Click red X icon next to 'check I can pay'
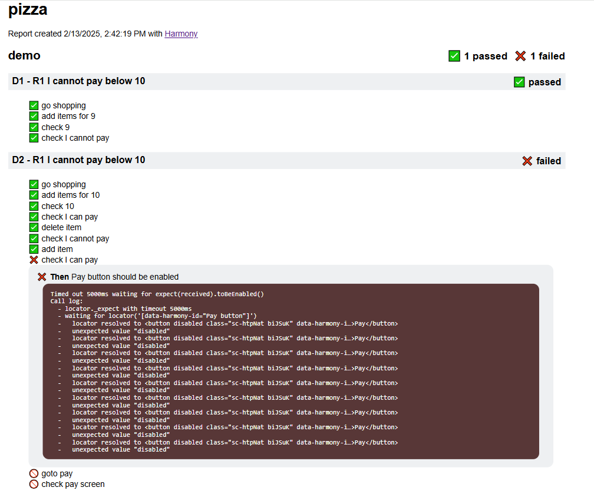Image resolution: width=594 pixels, height=494 pixels. (x=34, y=260)
